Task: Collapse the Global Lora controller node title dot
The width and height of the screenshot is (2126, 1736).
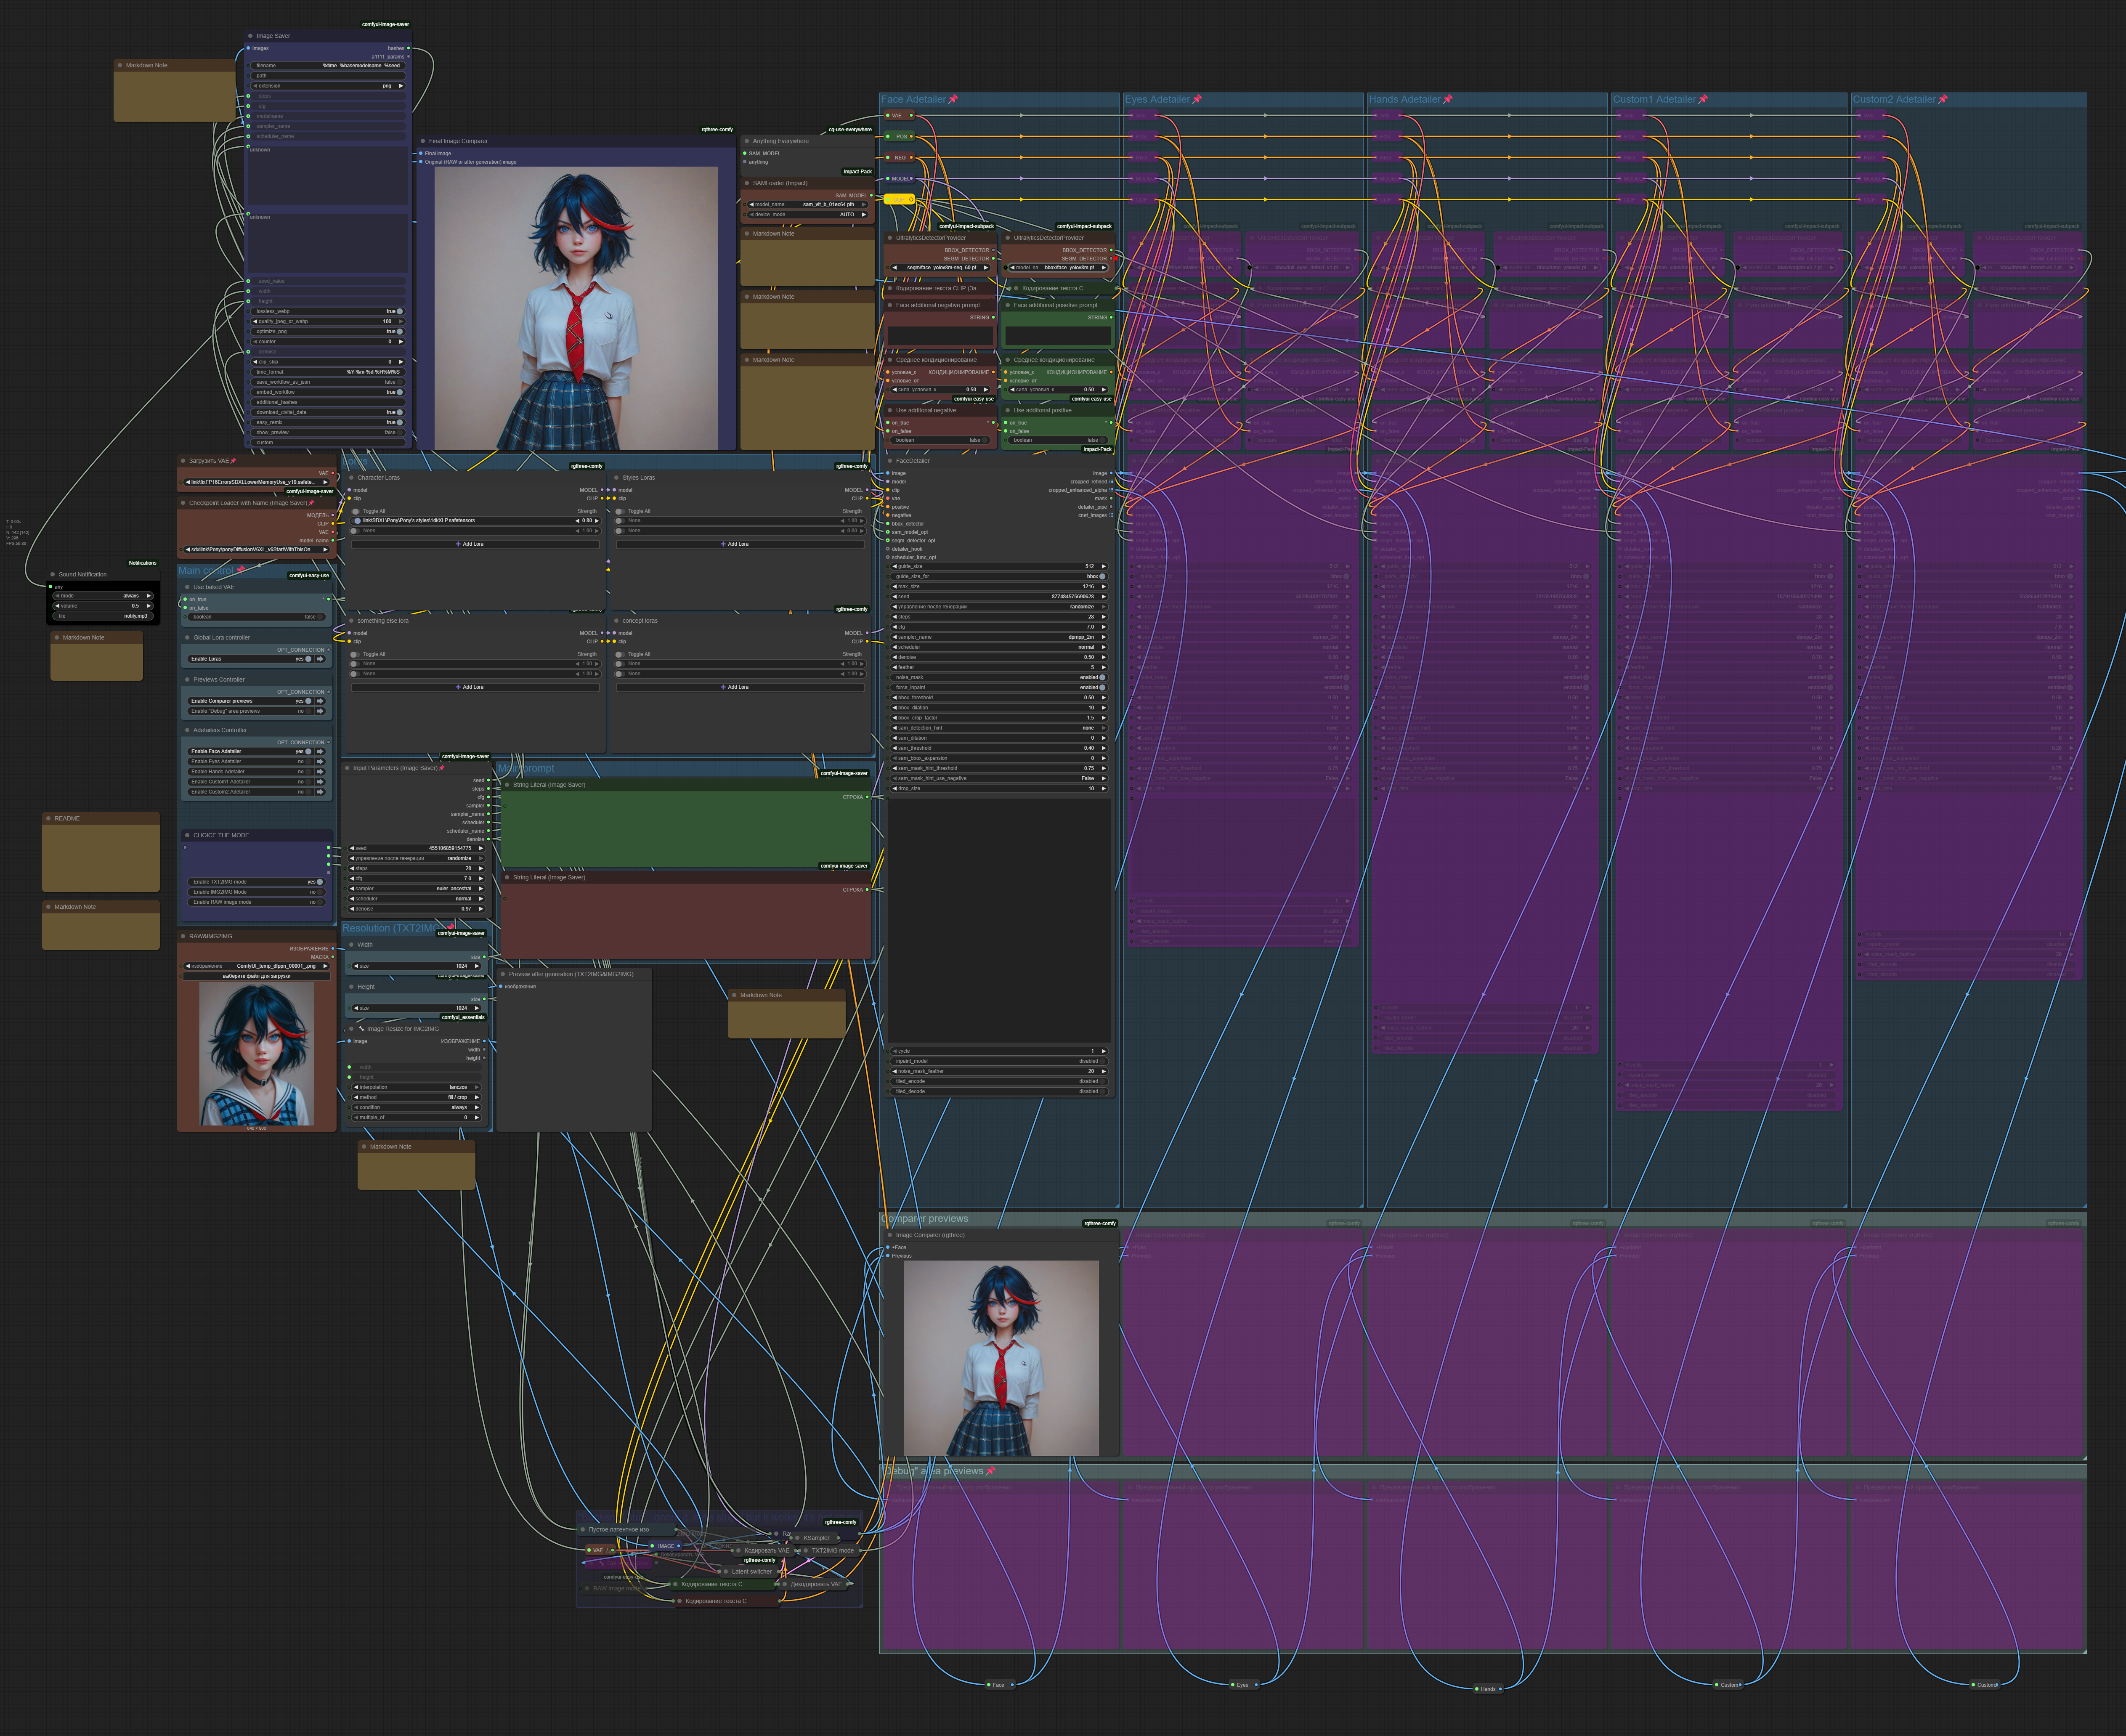Action: (x=187, y=638)
